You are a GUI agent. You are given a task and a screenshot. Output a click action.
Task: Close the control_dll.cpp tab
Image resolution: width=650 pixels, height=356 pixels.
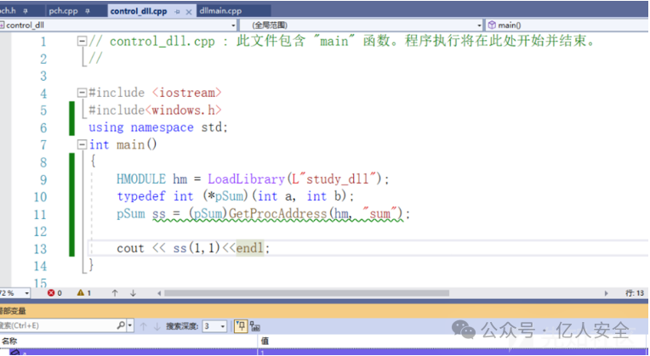187,12
